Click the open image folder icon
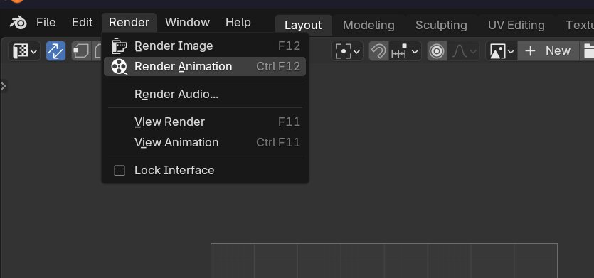Viewport: 594px width, 278px height. point(588,50)
